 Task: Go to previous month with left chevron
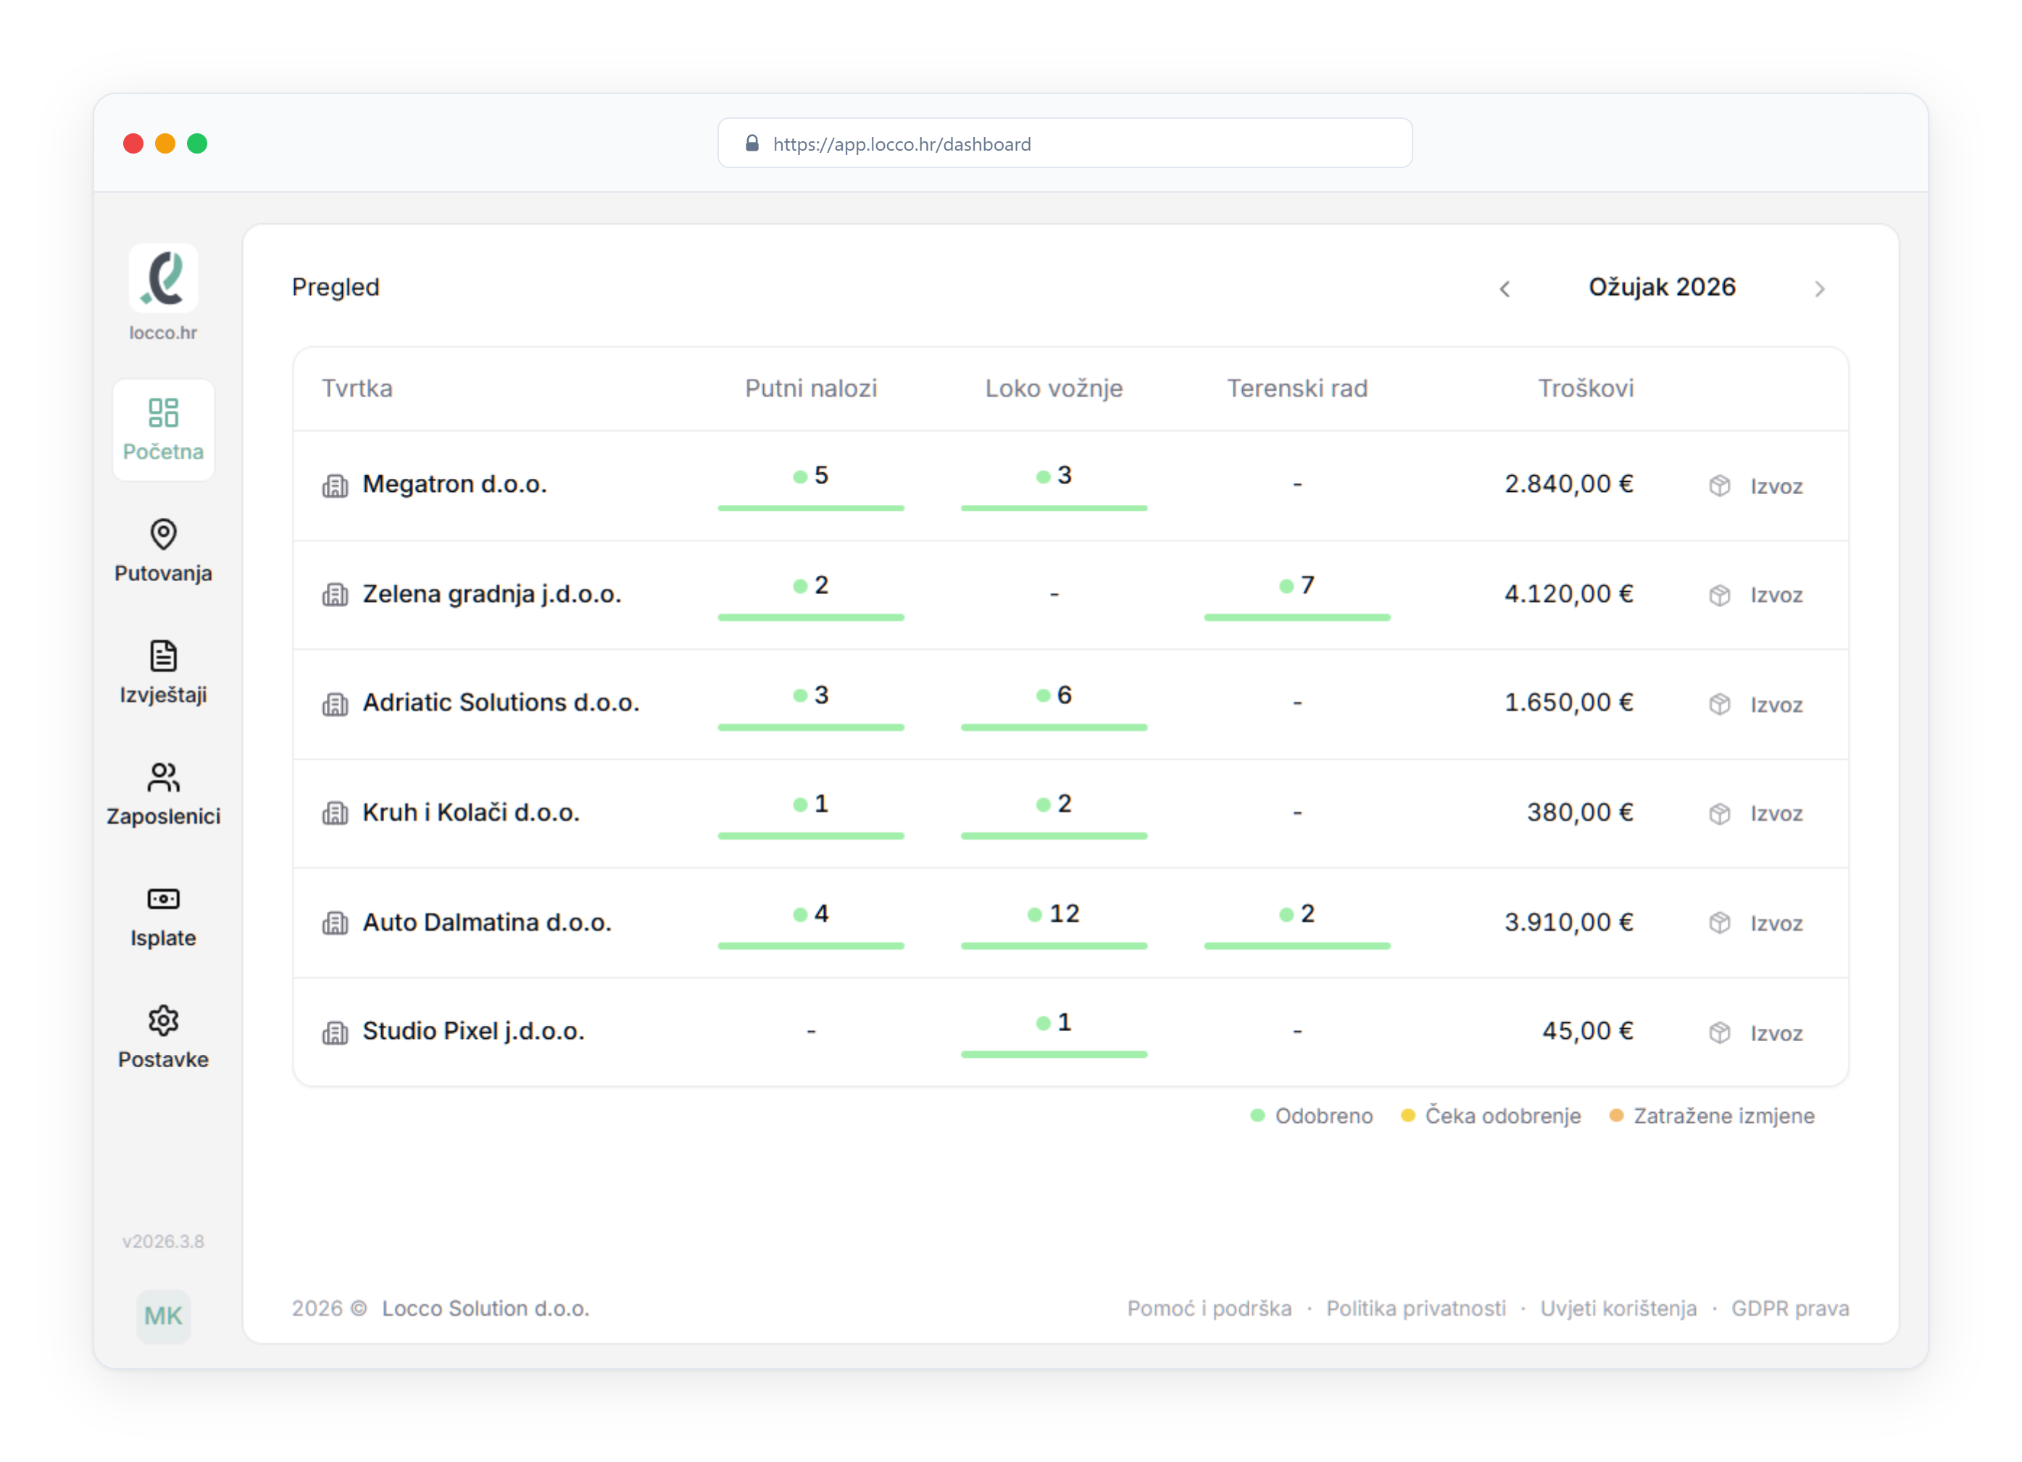1505,289
